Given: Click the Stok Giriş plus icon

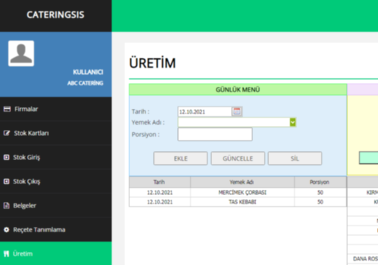Looking at the screenshot, I should 6,157.
